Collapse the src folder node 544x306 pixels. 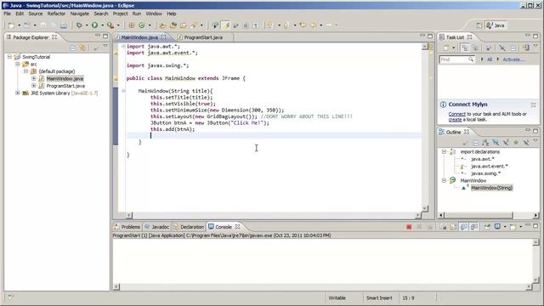point(17,65)
